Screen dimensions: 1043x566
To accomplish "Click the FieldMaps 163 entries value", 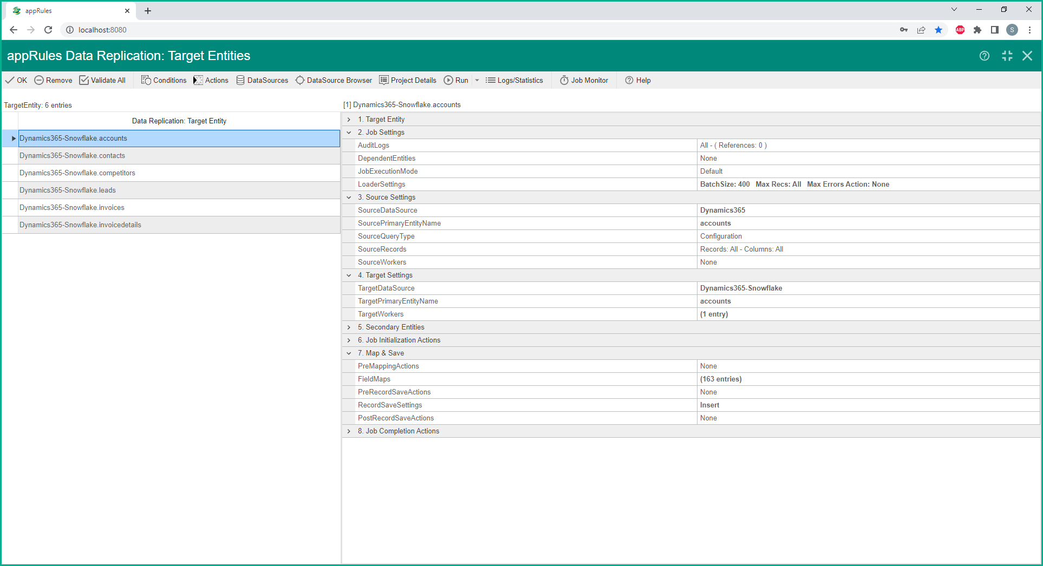I will 720,379.
